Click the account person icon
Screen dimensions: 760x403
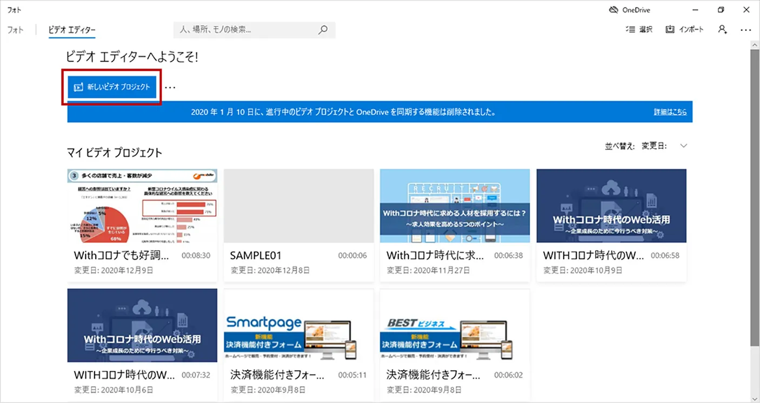click(723, 30)
